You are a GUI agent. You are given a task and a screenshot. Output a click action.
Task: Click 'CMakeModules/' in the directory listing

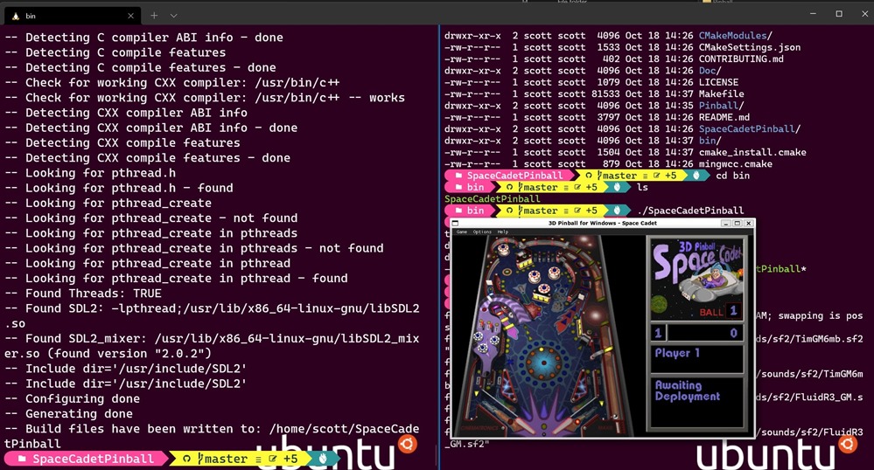pos(735,36)
